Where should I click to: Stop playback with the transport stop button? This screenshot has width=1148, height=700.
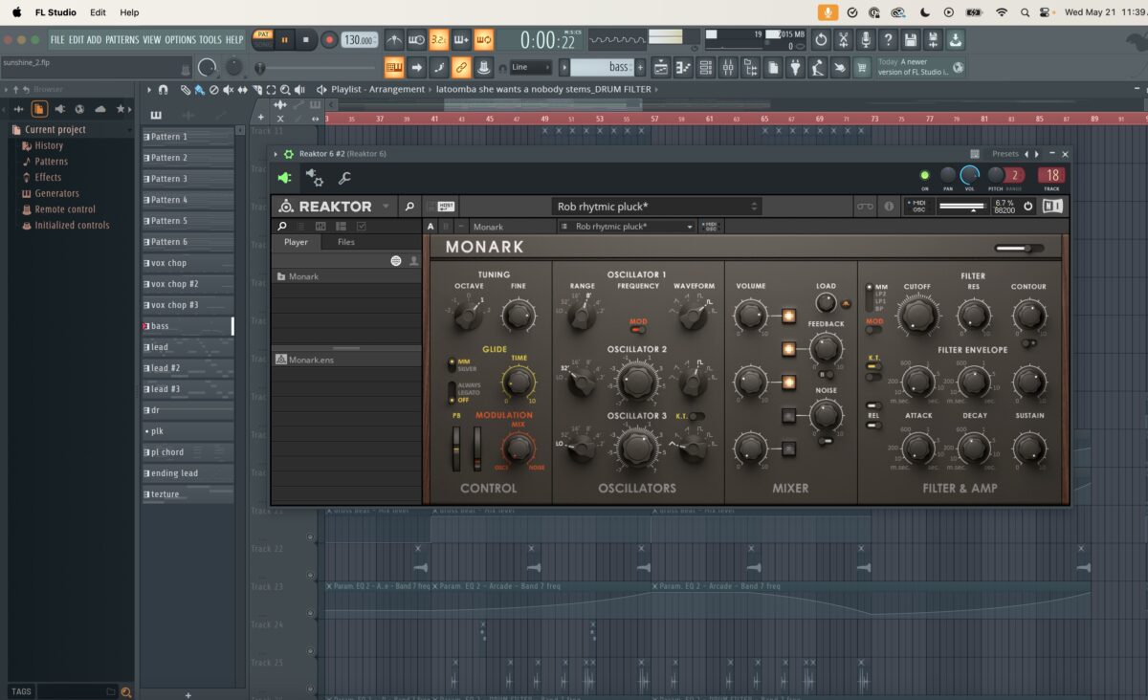coord(306,39)
